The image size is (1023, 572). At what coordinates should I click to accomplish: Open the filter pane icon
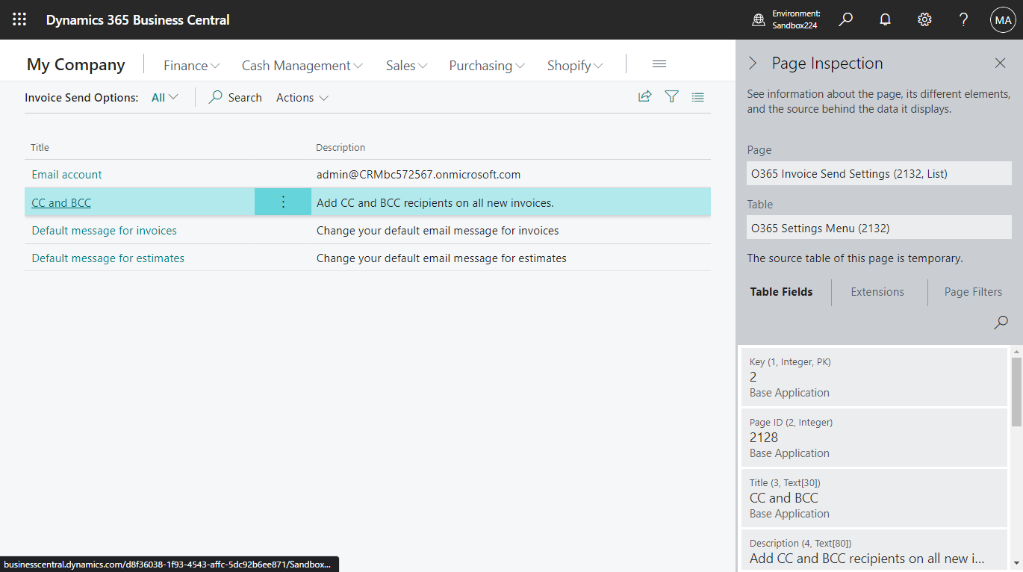671,96
